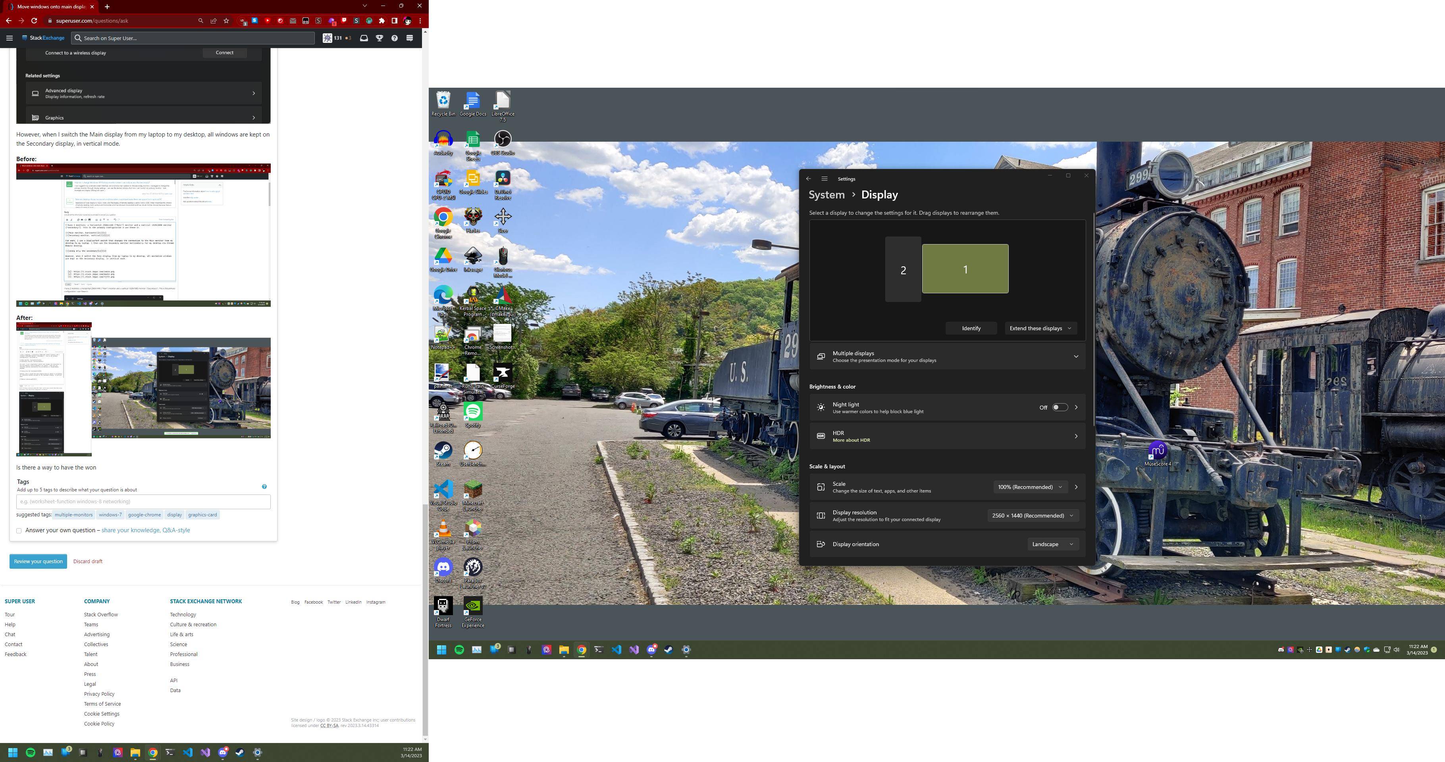Open Settings navigation hamburger menu
1445x762 pixels.
coord(824,179)
